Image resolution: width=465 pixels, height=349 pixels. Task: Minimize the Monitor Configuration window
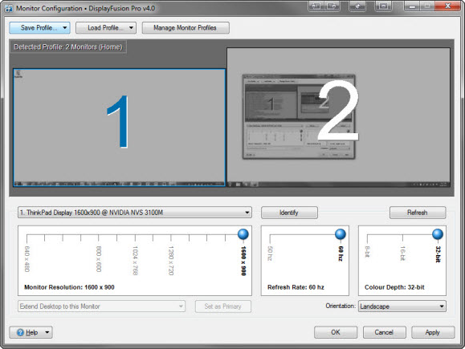coord(412,6)
